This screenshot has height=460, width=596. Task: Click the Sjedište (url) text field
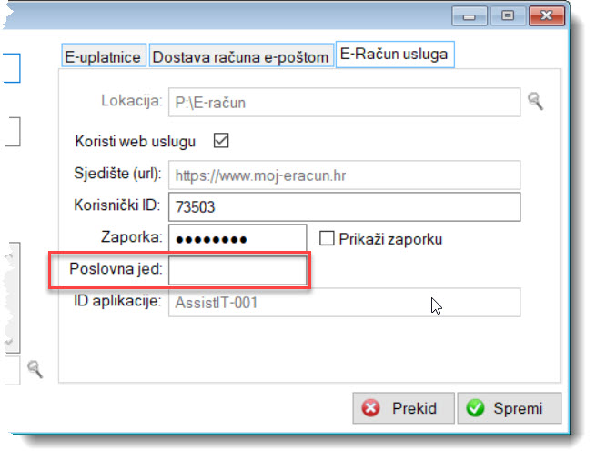[x=344, y=174]
